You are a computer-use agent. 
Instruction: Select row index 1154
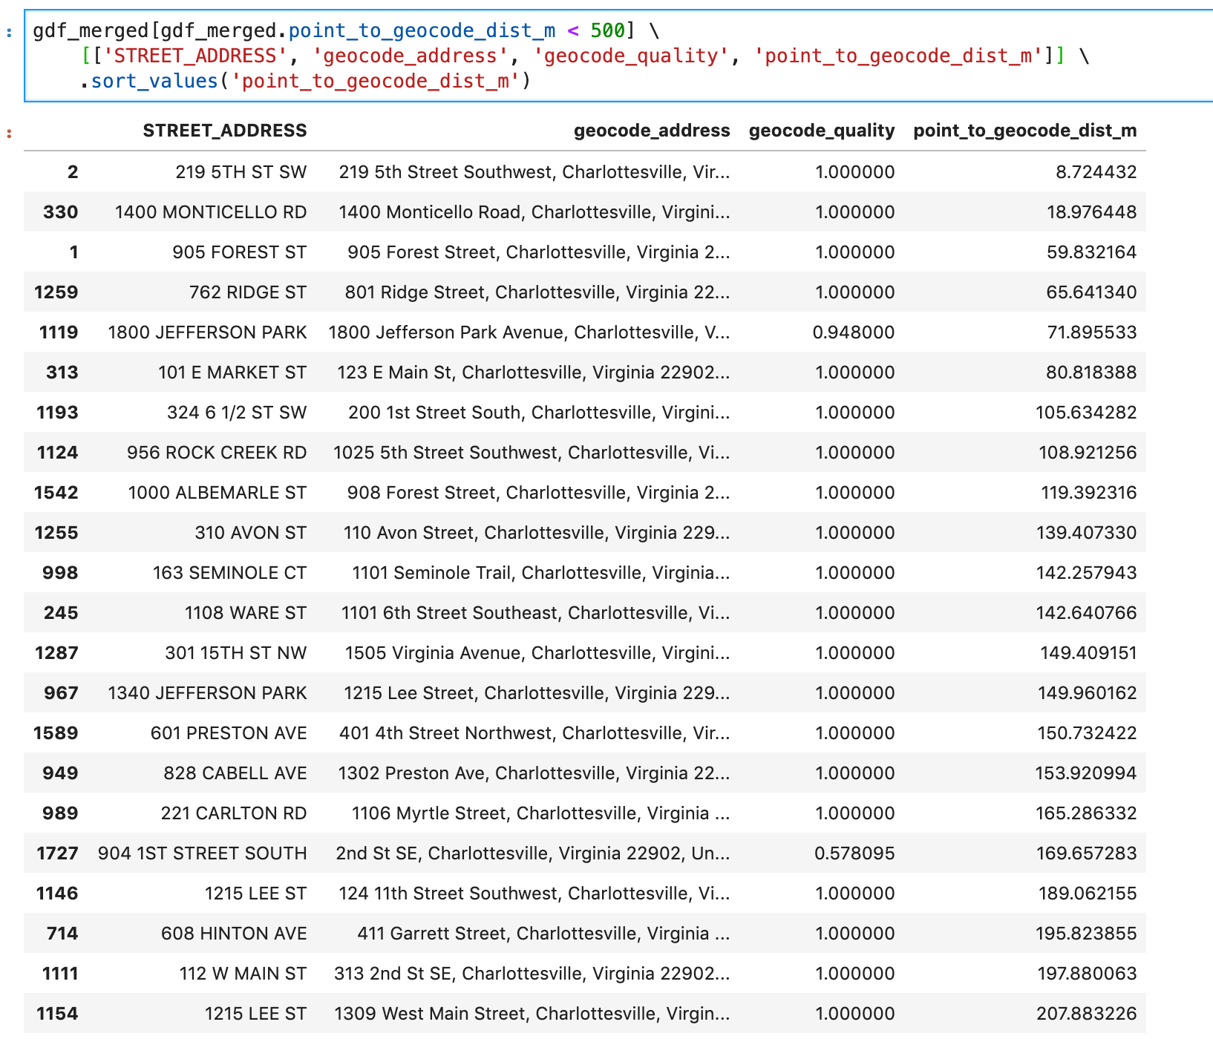coord(57,1014)
